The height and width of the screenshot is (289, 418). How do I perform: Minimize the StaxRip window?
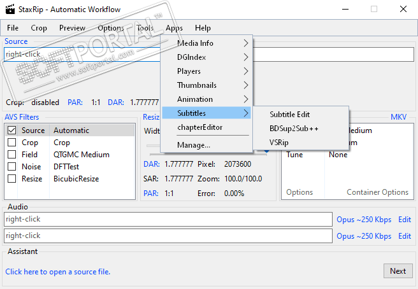click(345, 9)
